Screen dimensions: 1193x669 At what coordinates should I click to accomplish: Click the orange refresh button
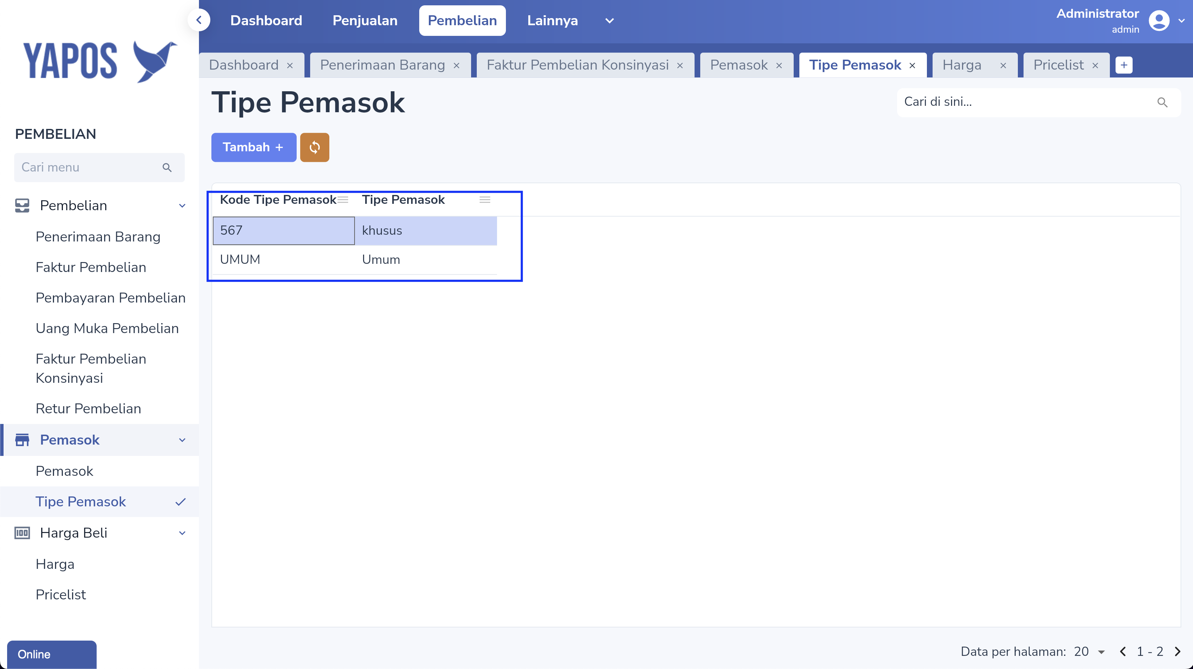tap(314, 147)
